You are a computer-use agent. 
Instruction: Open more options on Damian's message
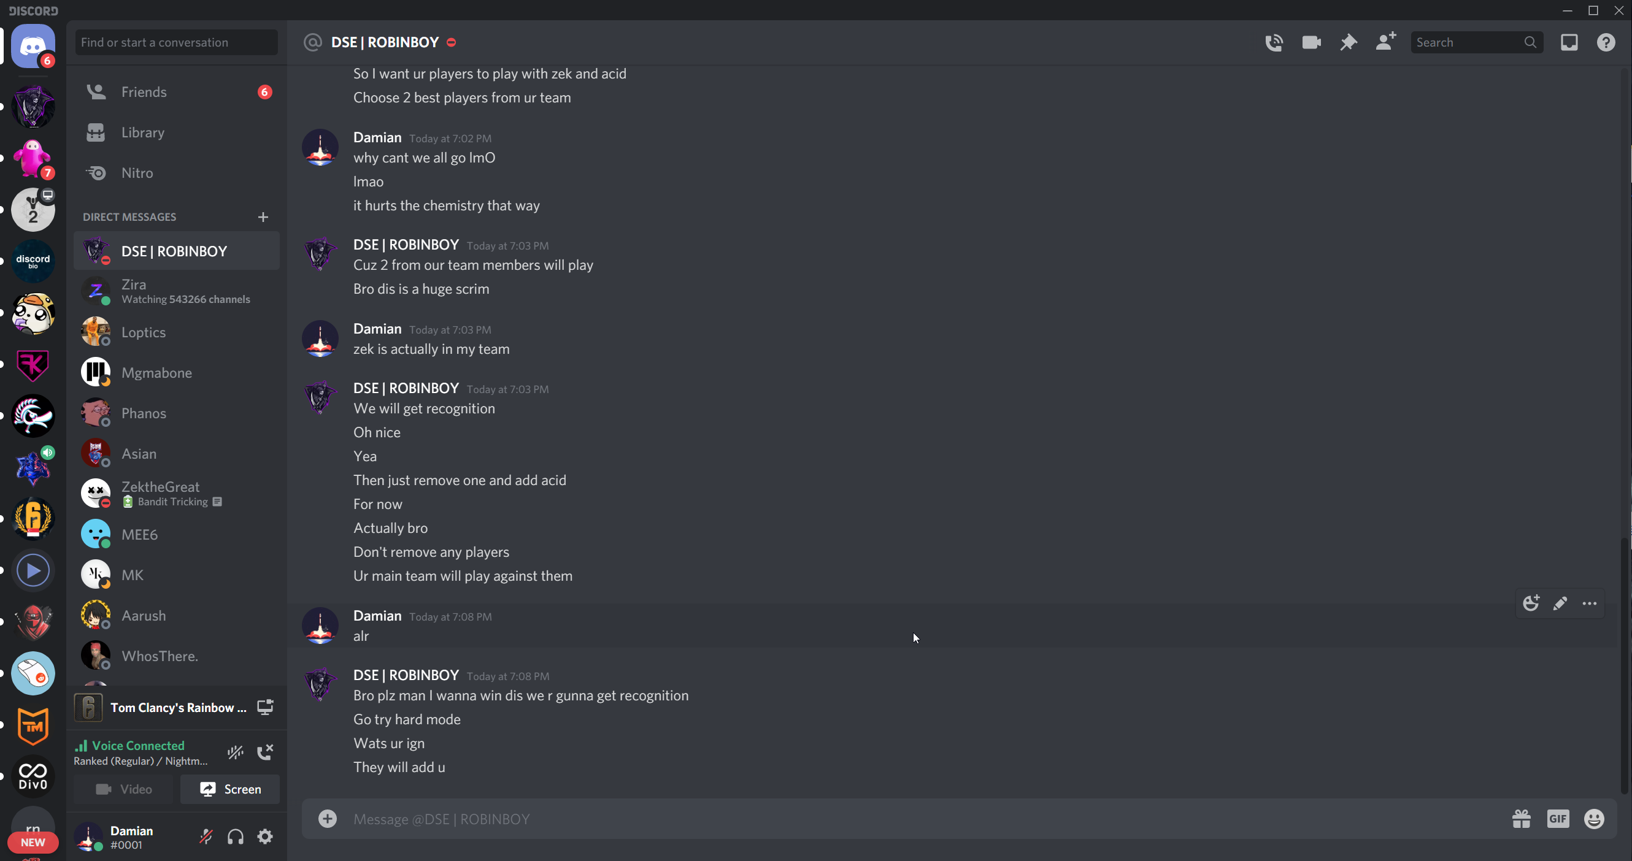[1590, 603]
